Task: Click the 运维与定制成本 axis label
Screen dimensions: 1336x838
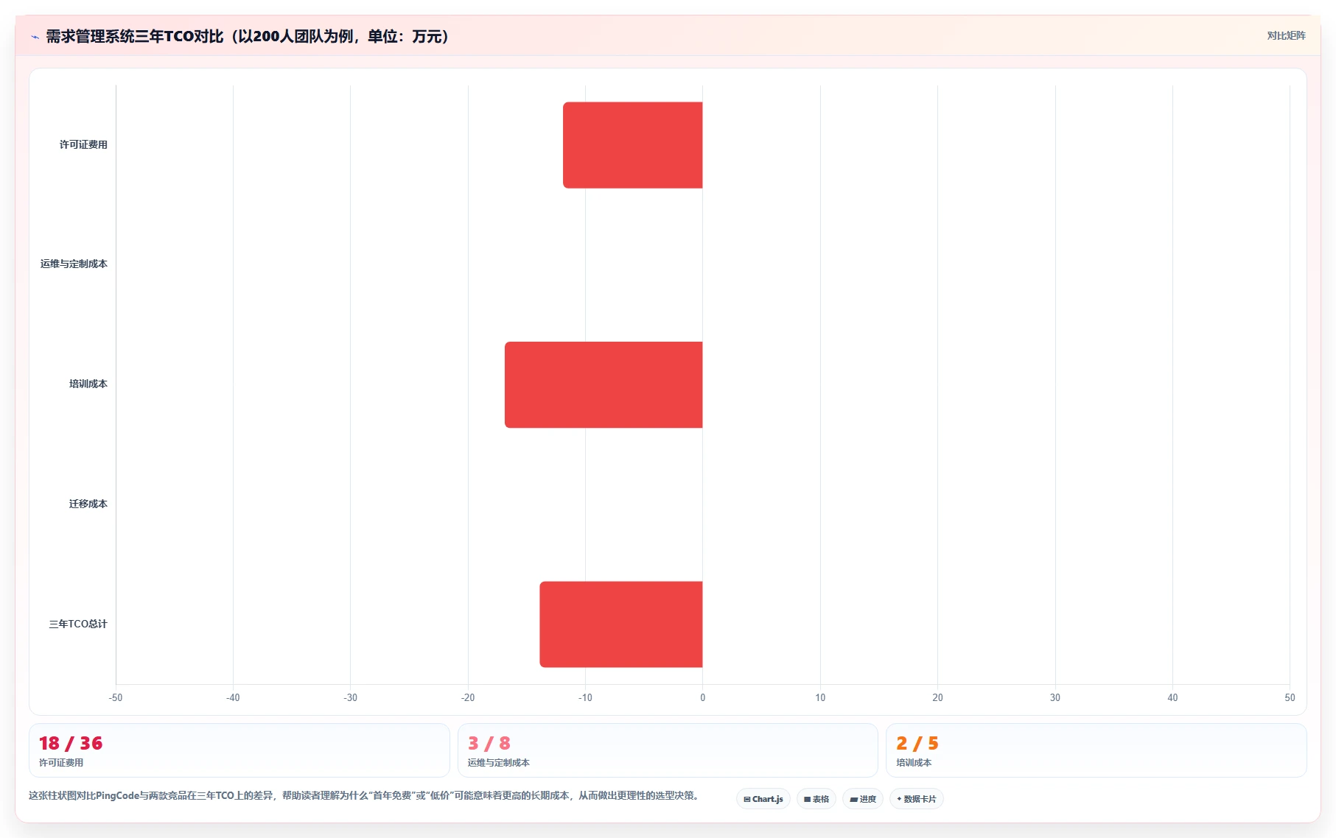Action: [74, 264]
